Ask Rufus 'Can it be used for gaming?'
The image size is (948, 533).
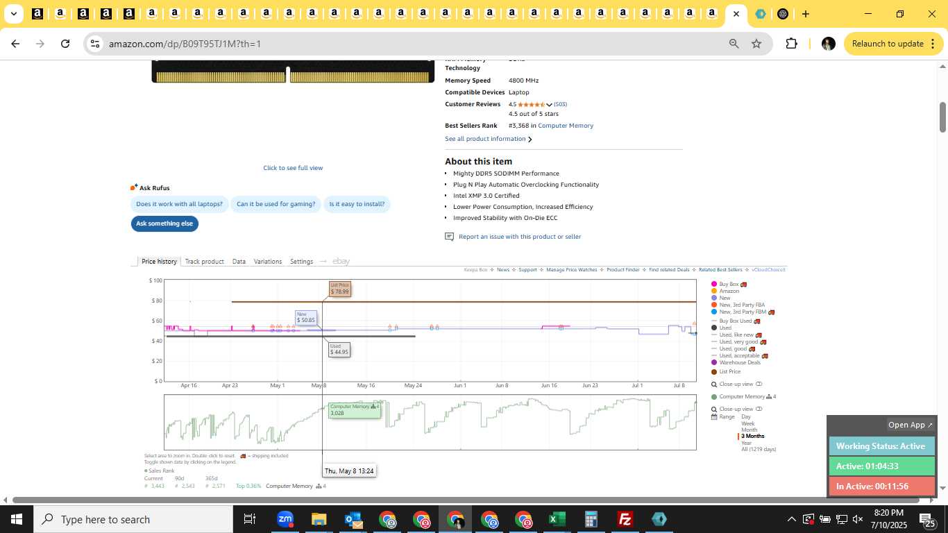coord(276,204)
